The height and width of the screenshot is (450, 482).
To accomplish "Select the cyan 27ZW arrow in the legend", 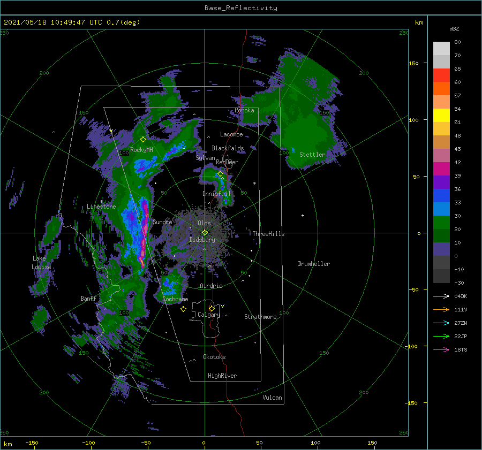I will (441, 323).
